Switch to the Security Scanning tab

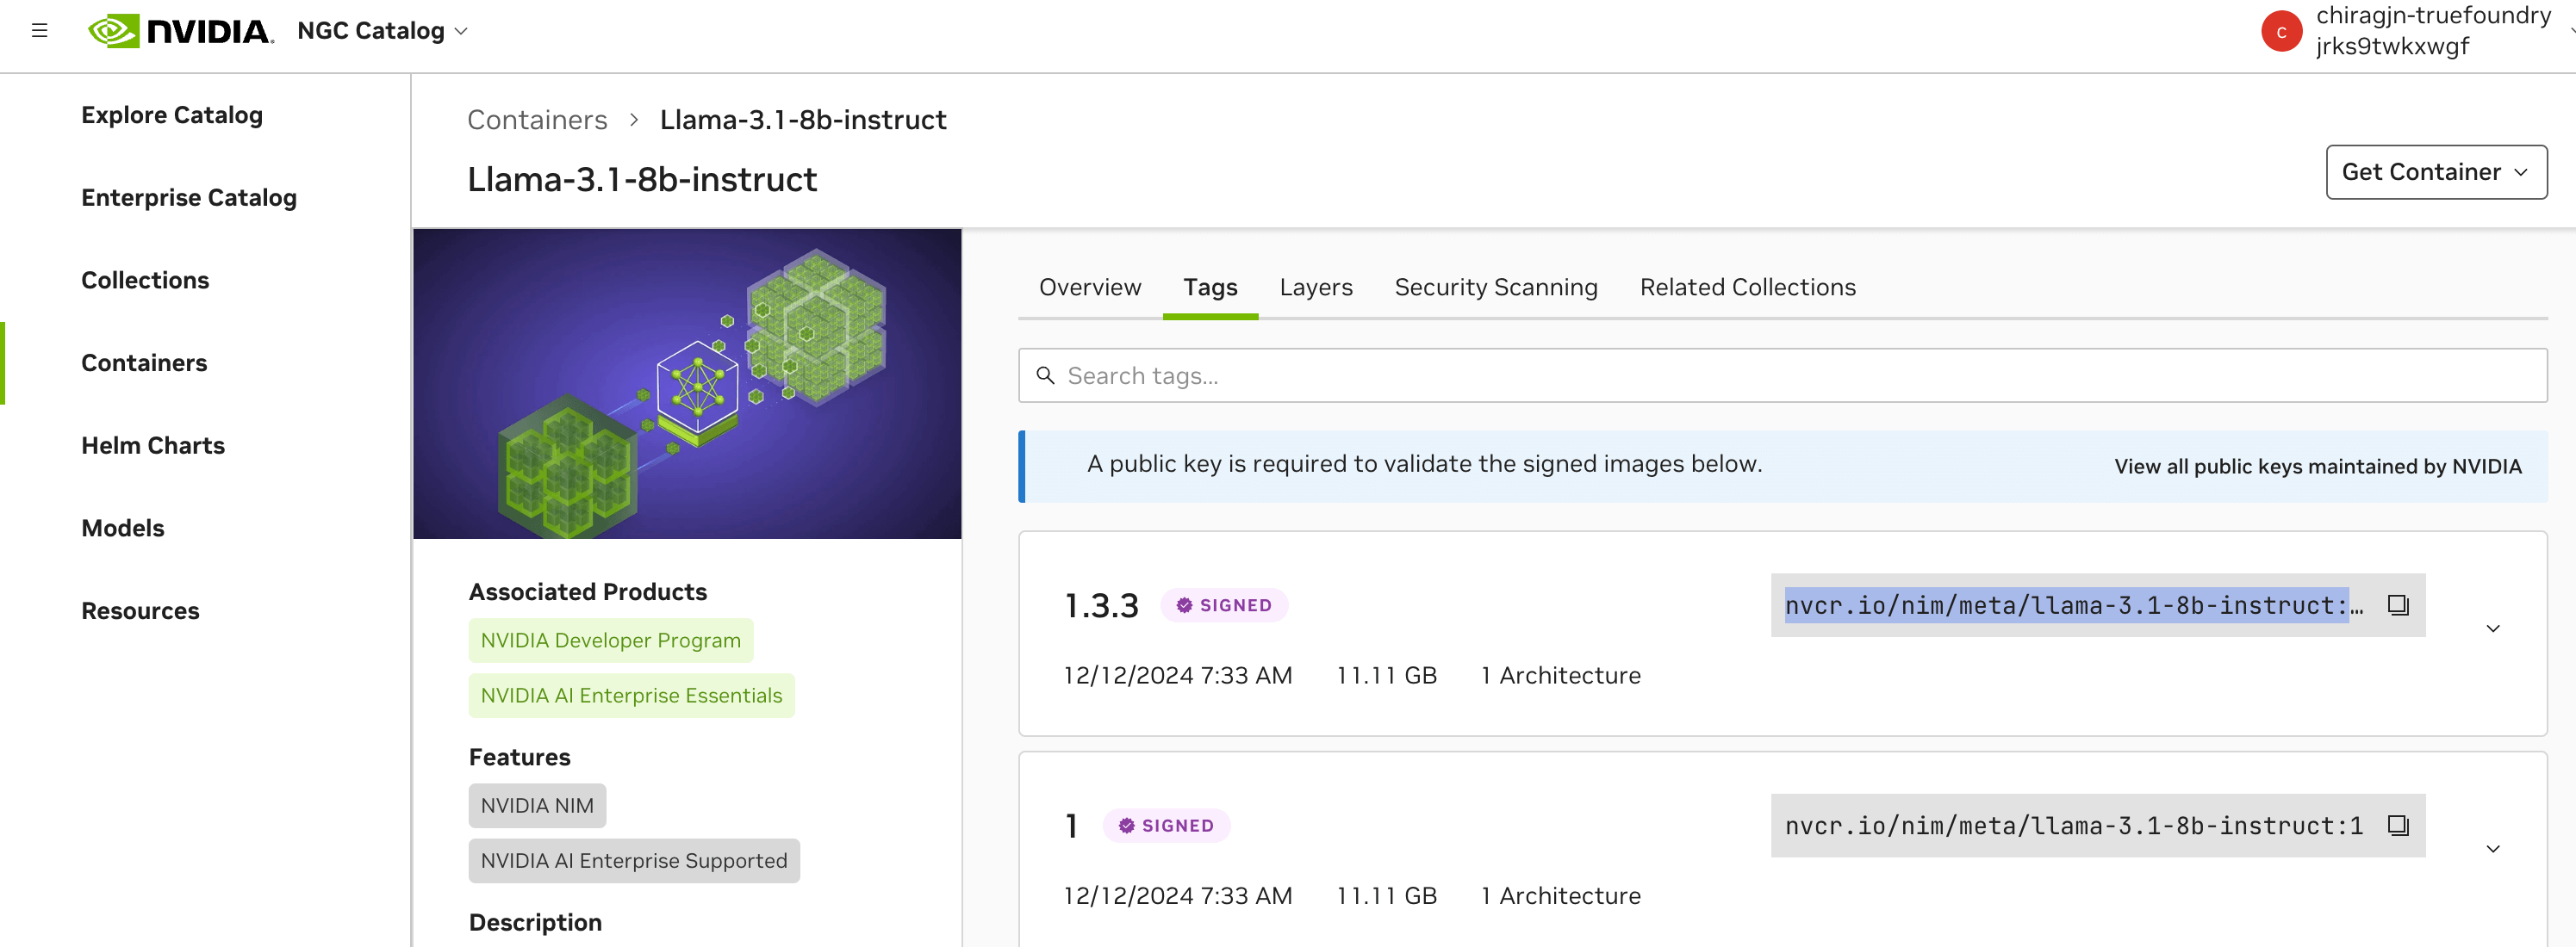(x=1495, y=288)
